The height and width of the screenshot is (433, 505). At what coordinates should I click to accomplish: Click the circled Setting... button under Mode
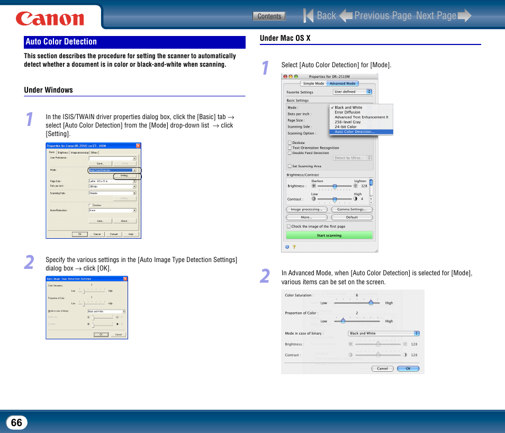tap(124, 176)
